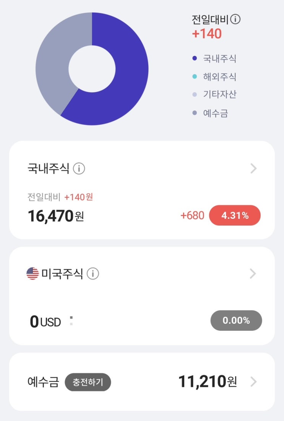Click the 기타자산 legend dot
The image size is (284, 421).
click(x=195, y=94)
